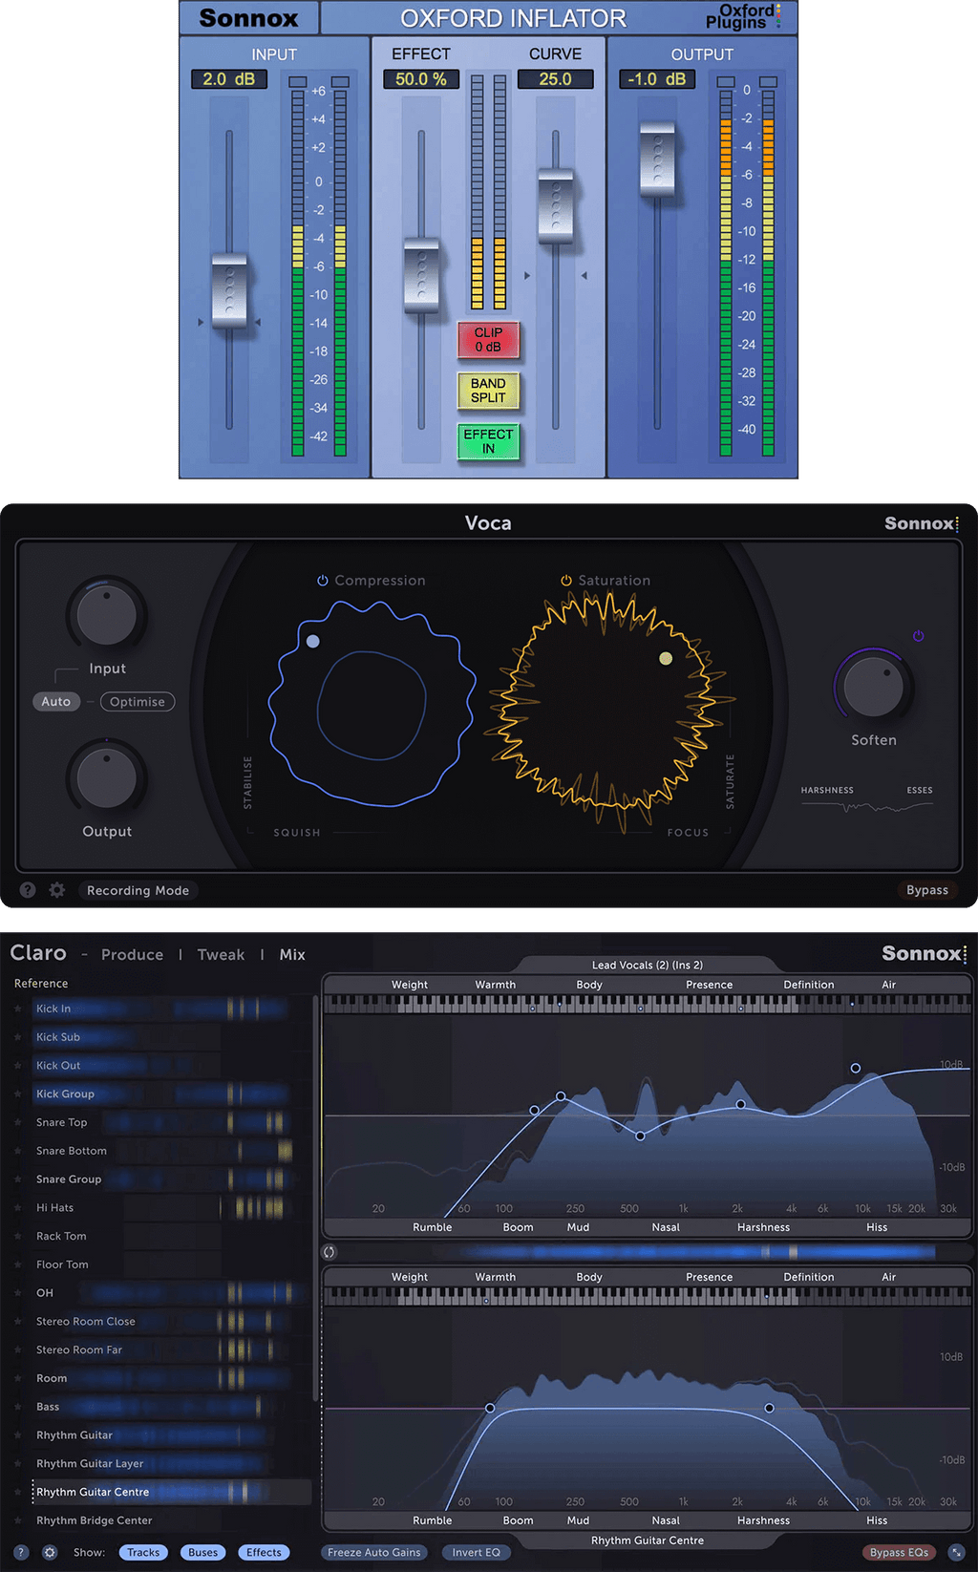This screenshot has height=1572, width=978.
Task: Click the Inflator CURVE fader handle
Action: (556, 206)
